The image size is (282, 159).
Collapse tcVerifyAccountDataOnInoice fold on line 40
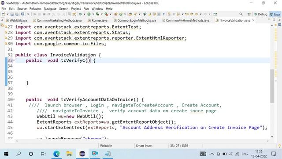[x=14, y=99]
